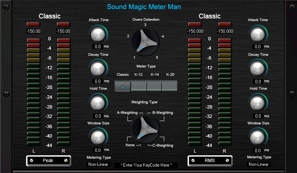Click the Overs Detection label
The width and height of the screenshot is (297, 173).
(x=146, y=20)
